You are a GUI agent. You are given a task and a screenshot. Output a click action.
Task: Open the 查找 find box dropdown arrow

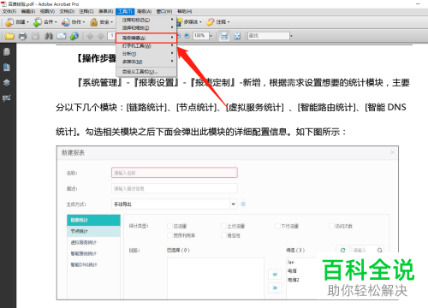click(x=291, y=36)
